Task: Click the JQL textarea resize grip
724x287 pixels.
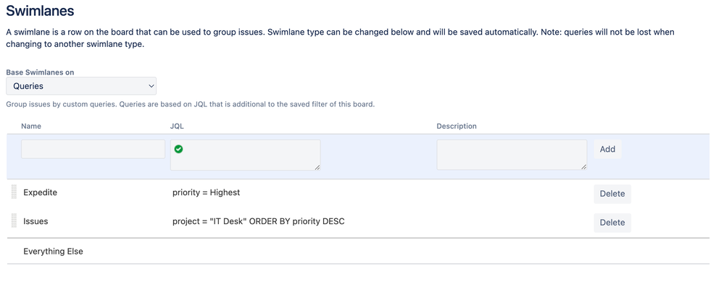Action: 317,167
